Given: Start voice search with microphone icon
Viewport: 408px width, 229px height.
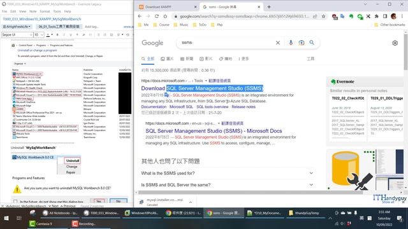Looking at the screenshot, I should (x=291, y=43).
